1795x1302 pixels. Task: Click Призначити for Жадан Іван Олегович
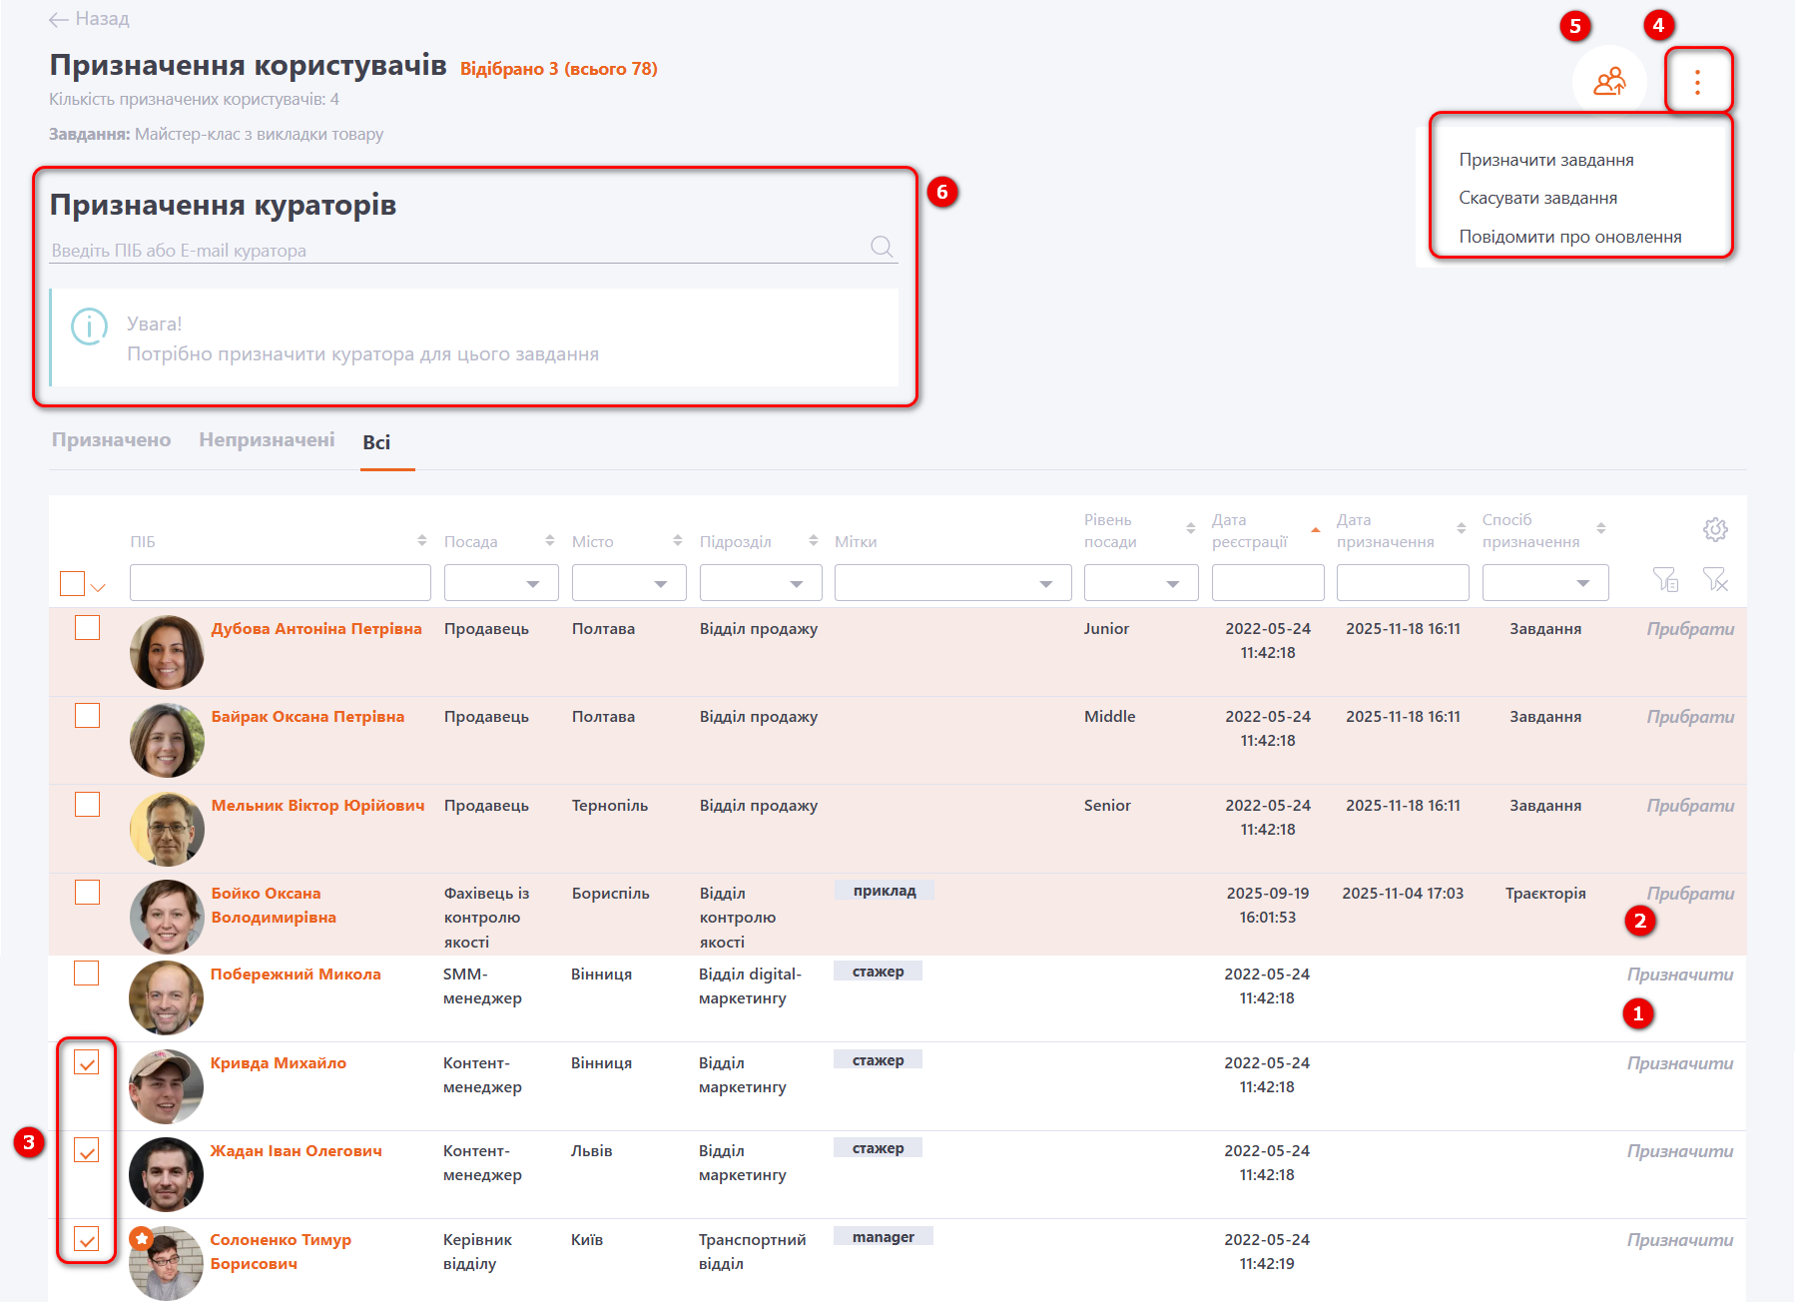pyautogui.click(x=1679, y=1151)
